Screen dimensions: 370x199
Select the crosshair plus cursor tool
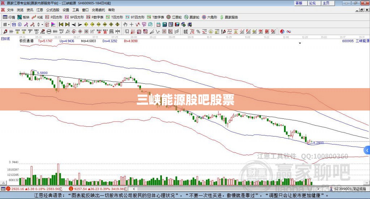132,25
